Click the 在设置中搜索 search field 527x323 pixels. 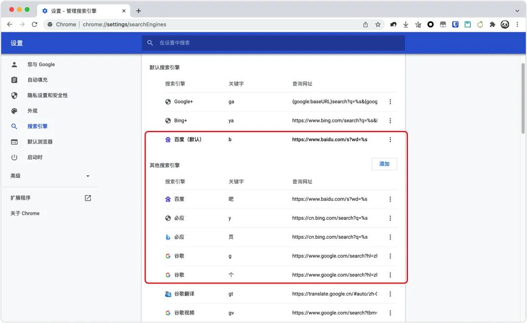tap(273, 42)
